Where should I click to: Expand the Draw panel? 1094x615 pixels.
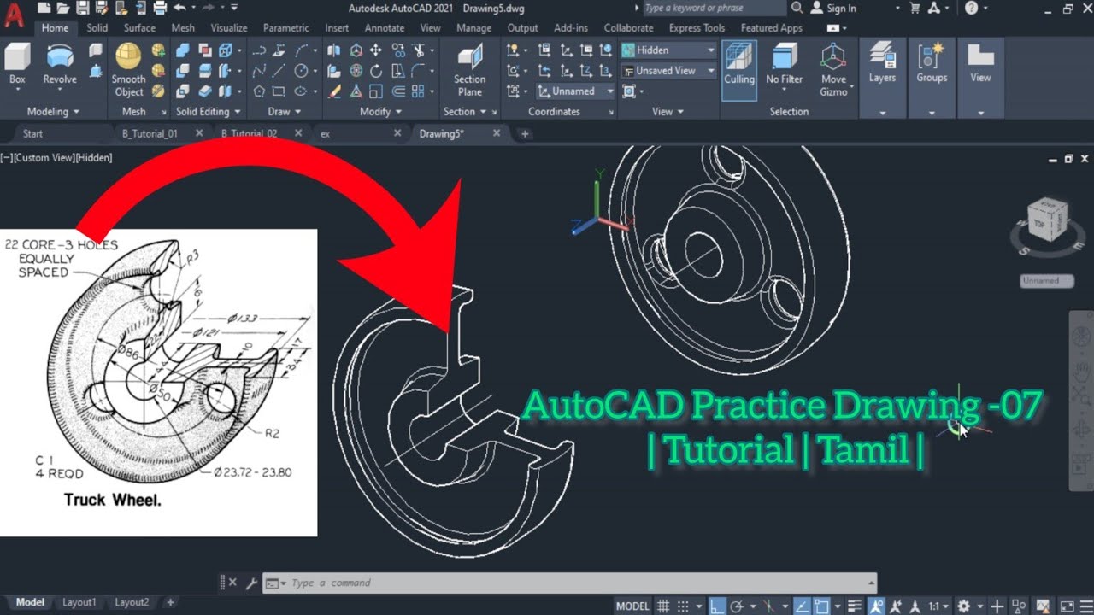point(284,112)
